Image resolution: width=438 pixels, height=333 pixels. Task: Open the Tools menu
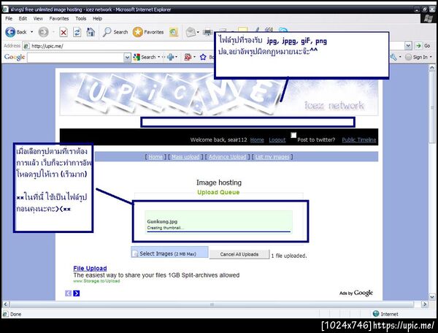coord(81,18)
